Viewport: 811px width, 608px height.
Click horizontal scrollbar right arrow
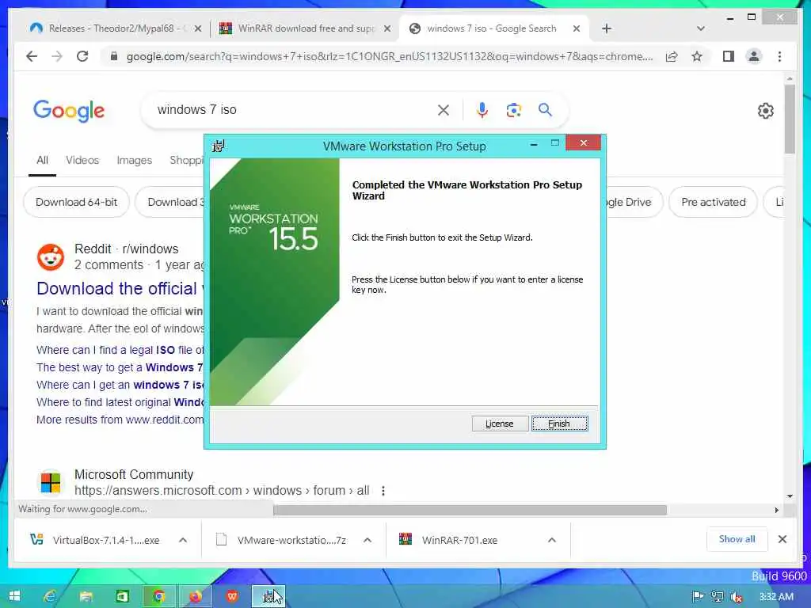[776, 511]
